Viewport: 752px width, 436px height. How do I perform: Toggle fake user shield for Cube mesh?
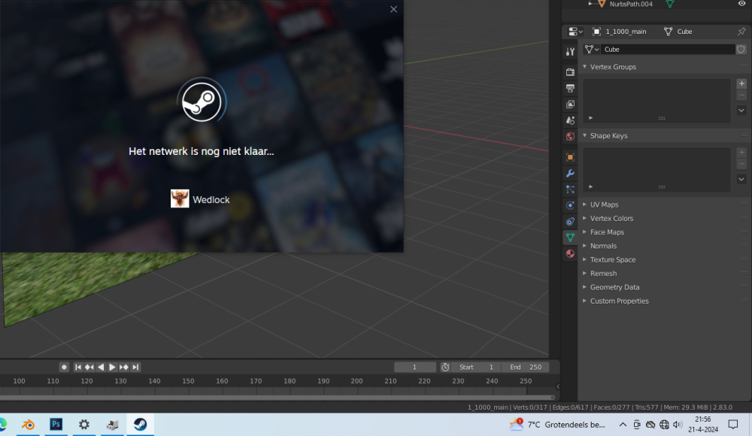741,50
